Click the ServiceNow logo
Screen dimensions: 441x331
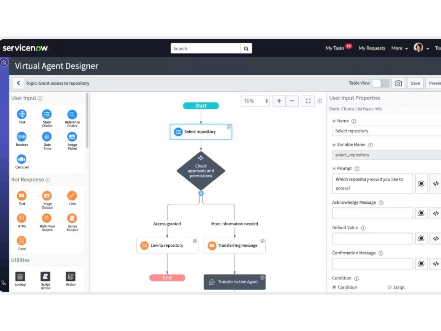[x=25, y=48]
